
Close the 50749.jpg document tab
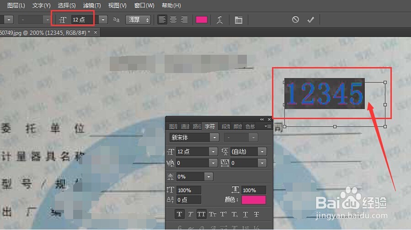pos(96,32)
